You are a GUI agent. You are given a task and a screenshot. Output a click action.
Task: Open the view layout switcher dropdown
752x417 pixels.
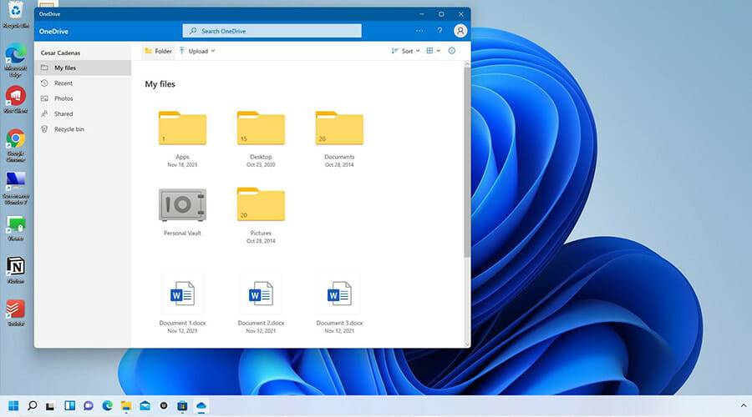click(x=433, y=51)
